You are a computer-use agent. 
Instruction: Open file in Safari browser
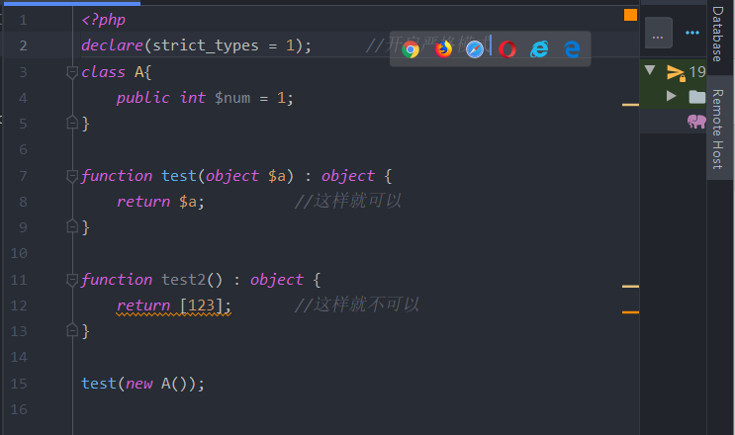[475, 49]
